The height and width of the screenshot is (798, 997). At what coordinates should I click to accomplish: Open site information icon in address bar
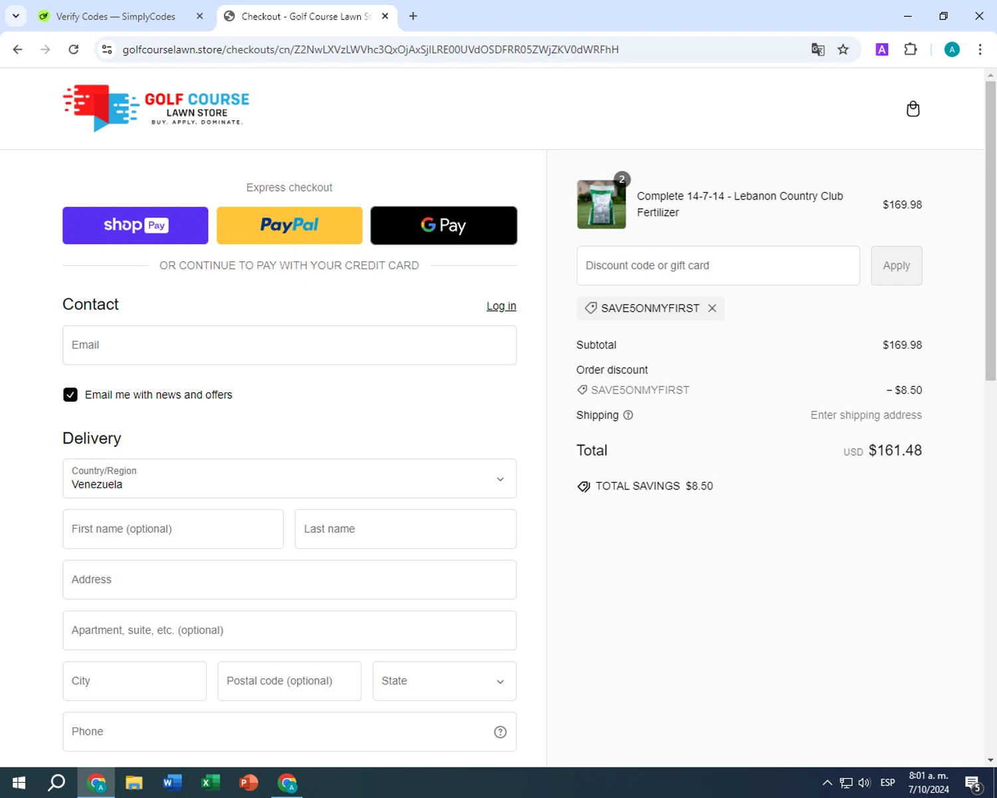pyautogui.click(x=107, y=49)
